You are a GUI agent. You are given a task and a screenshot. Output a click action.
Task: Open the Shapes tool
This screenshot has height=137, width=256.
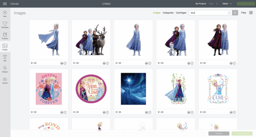point(5,69)
